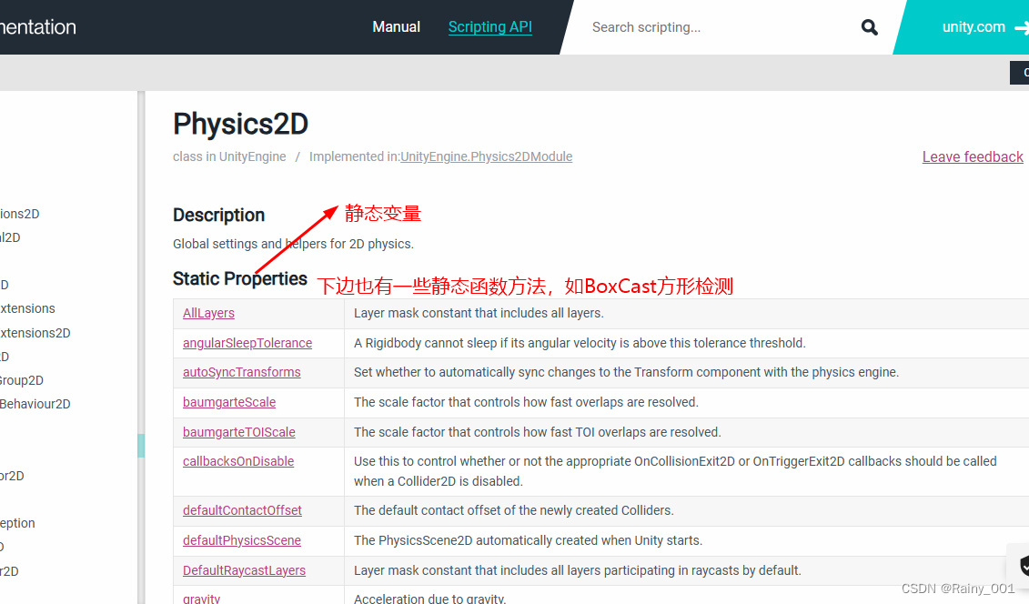Viewport: 1029px width, 604px height.
Task: Open the defaultContactOffset property
Action: click(242, 510)
